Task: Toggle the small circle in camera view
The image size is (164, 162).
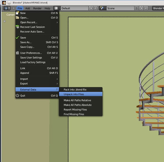Action: 5,21
